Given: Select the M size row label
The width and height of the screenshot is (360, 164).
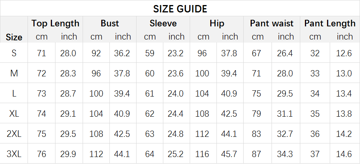Looking at the screenshot, I should click(14, 73).
